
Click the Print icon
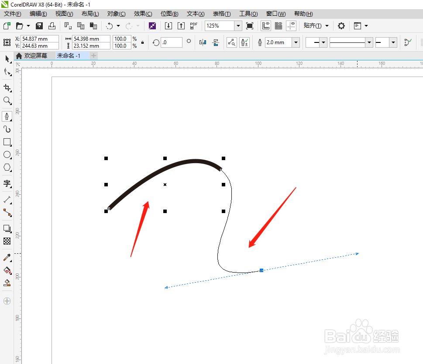[x=52, y=26]
